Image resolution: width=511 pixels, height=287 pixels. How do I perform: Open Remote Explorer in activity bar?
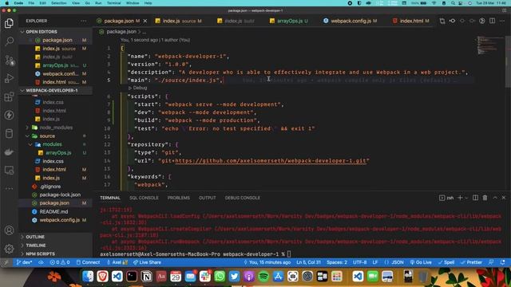coord(9,170)
